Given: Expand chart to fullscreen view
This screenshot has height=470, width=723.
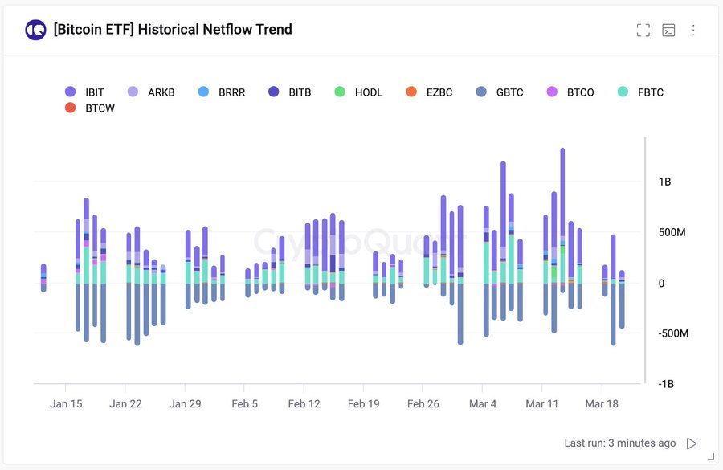Looking at the screenshot, I should 643,31.
